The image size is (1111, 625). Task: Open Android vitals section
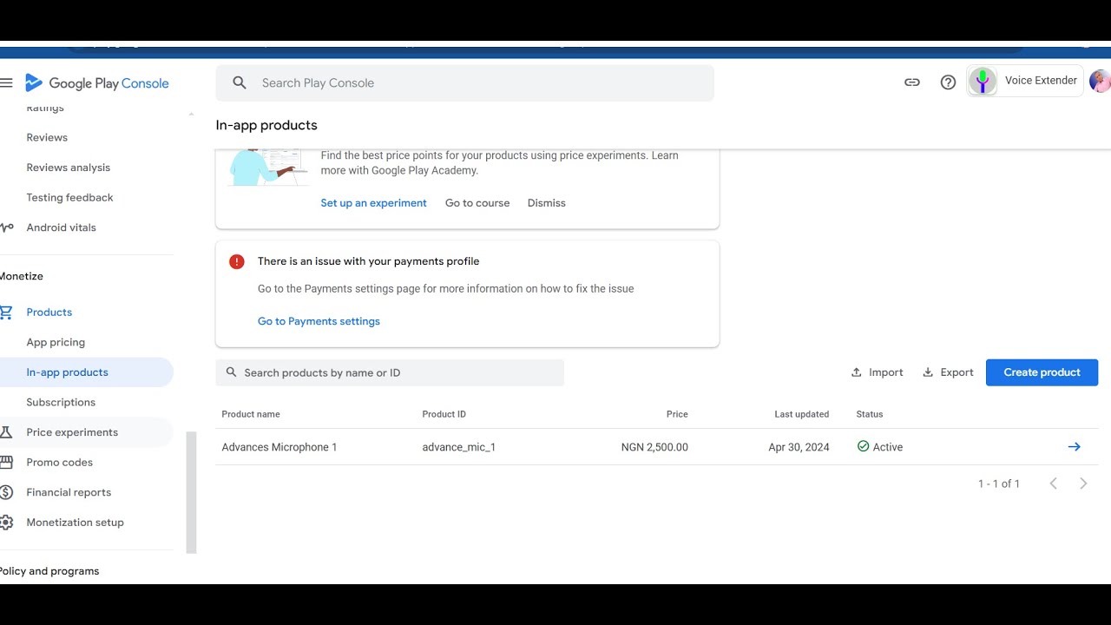(61, 227)
